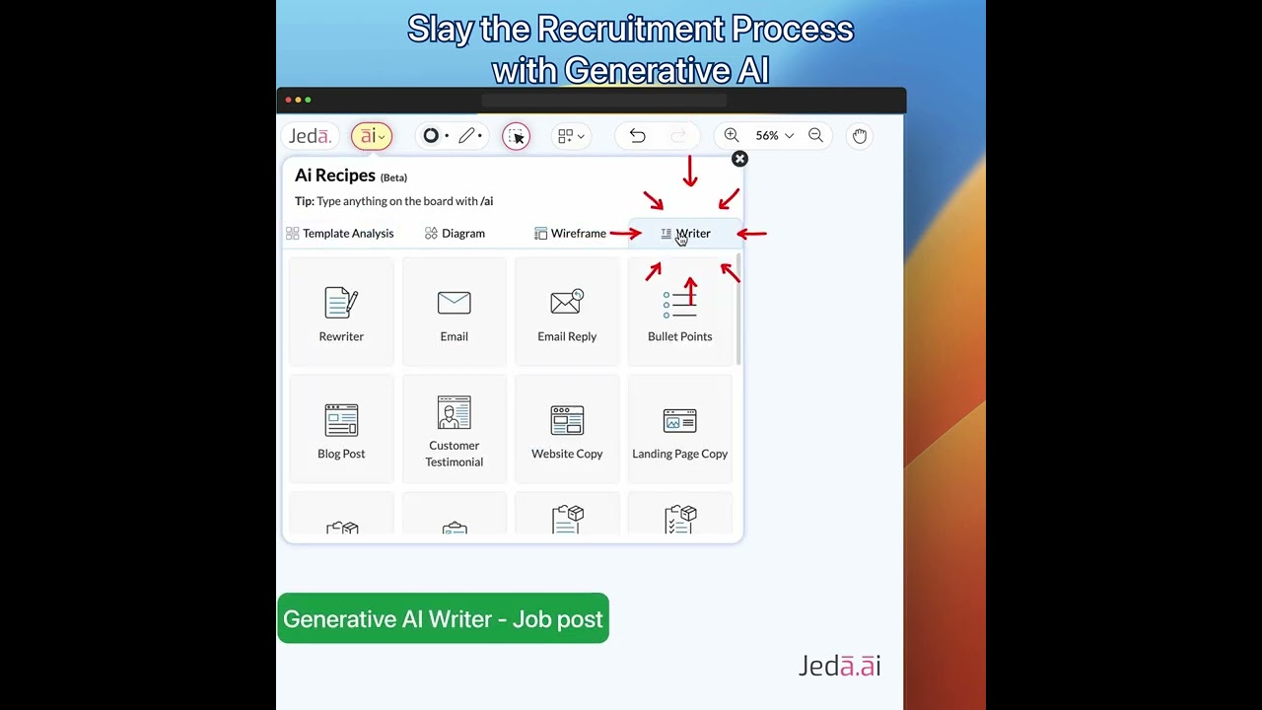Switch to the Diagram tab
Viewport: 1262px width, 710px height.
click(x=456, y=234)
